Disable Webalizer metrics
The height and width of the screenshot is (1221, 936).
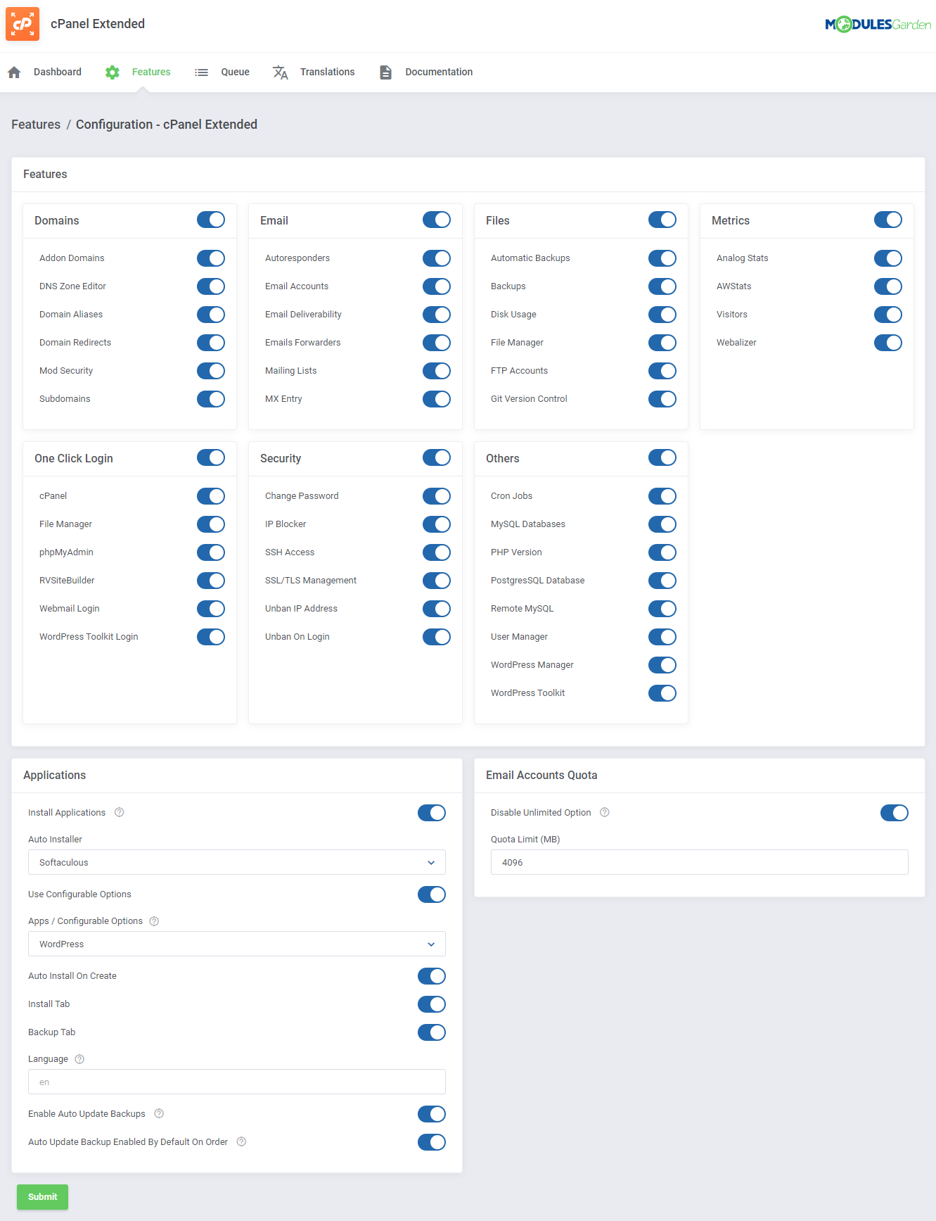[x=888, y=343]
